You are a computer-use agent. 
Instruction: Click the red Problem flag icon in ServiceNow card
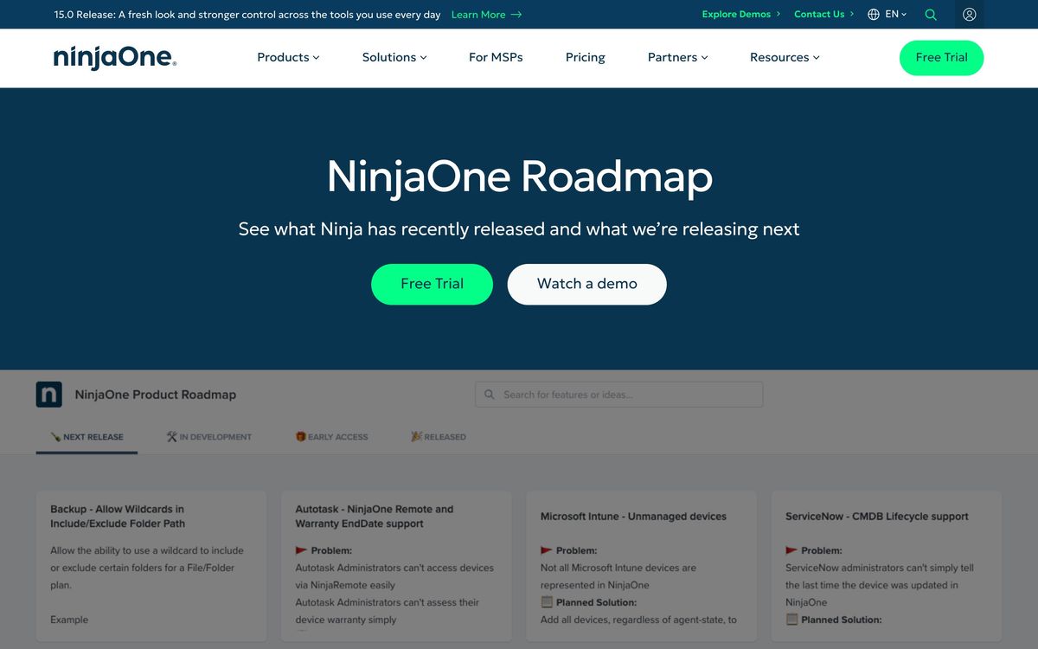pos(791,550)
